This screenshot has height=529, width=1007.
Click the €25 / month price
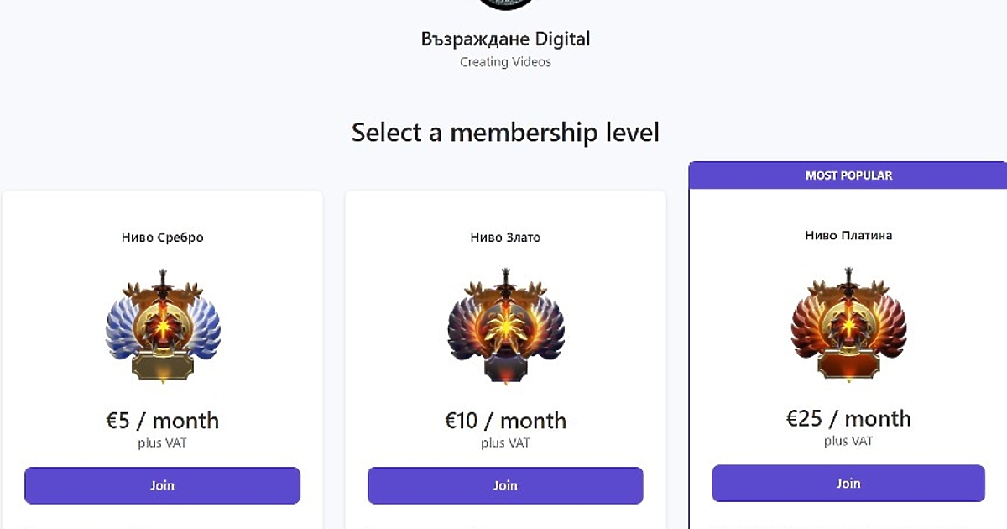point(848,418)
